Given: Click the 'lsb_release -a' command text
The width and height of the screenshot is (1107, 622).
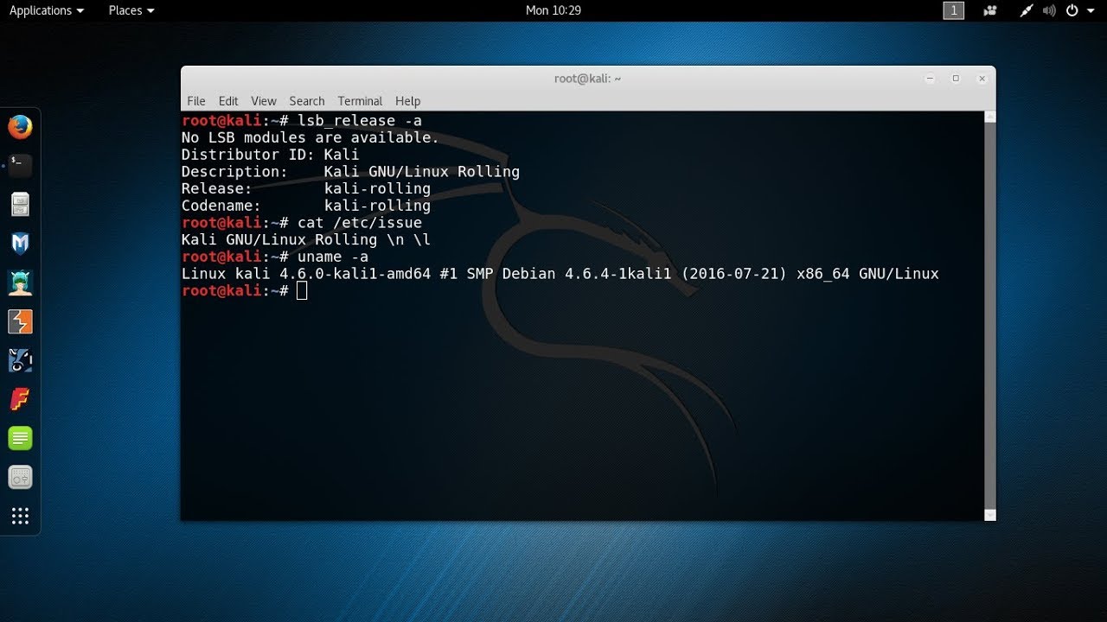Looking at the screenshot, I should pyautogui.click(x=360, y=120).
